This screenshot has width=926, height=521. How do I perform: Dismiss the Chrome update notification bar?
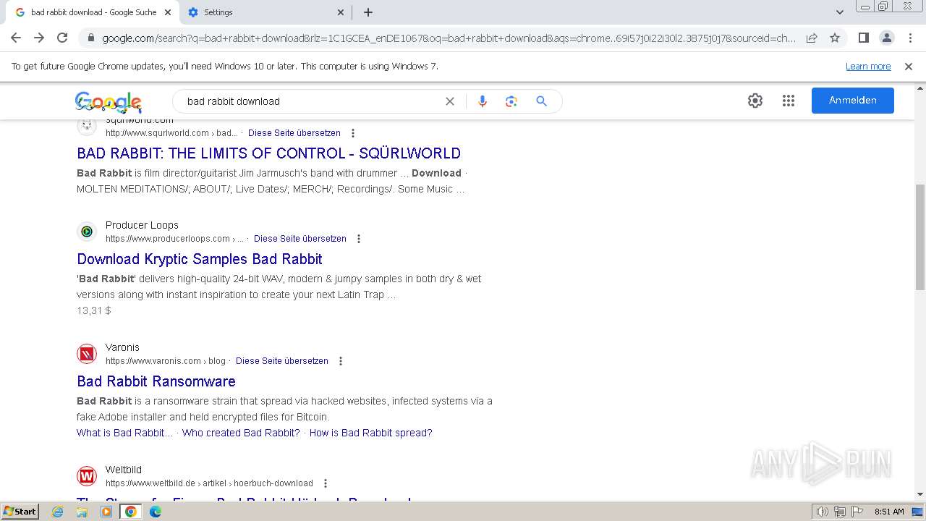point(909,67)
